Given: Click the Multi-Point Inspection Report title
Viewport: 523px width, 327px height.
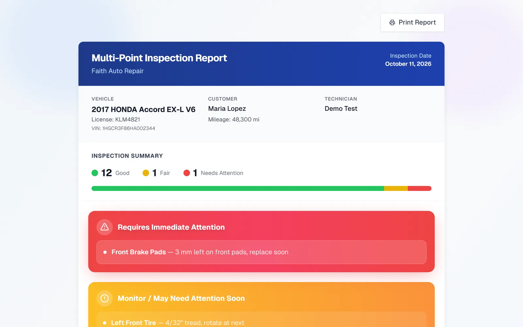Looking at the screenshot, I should (159, 58).
